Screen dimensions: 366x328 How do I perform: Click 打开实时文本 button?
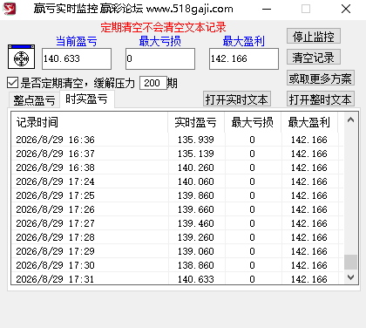coord(237,99)
